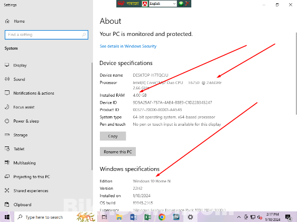Click the Find a setting search box
The height and width of the screenshot is (222, 297).
pos(47,35)
